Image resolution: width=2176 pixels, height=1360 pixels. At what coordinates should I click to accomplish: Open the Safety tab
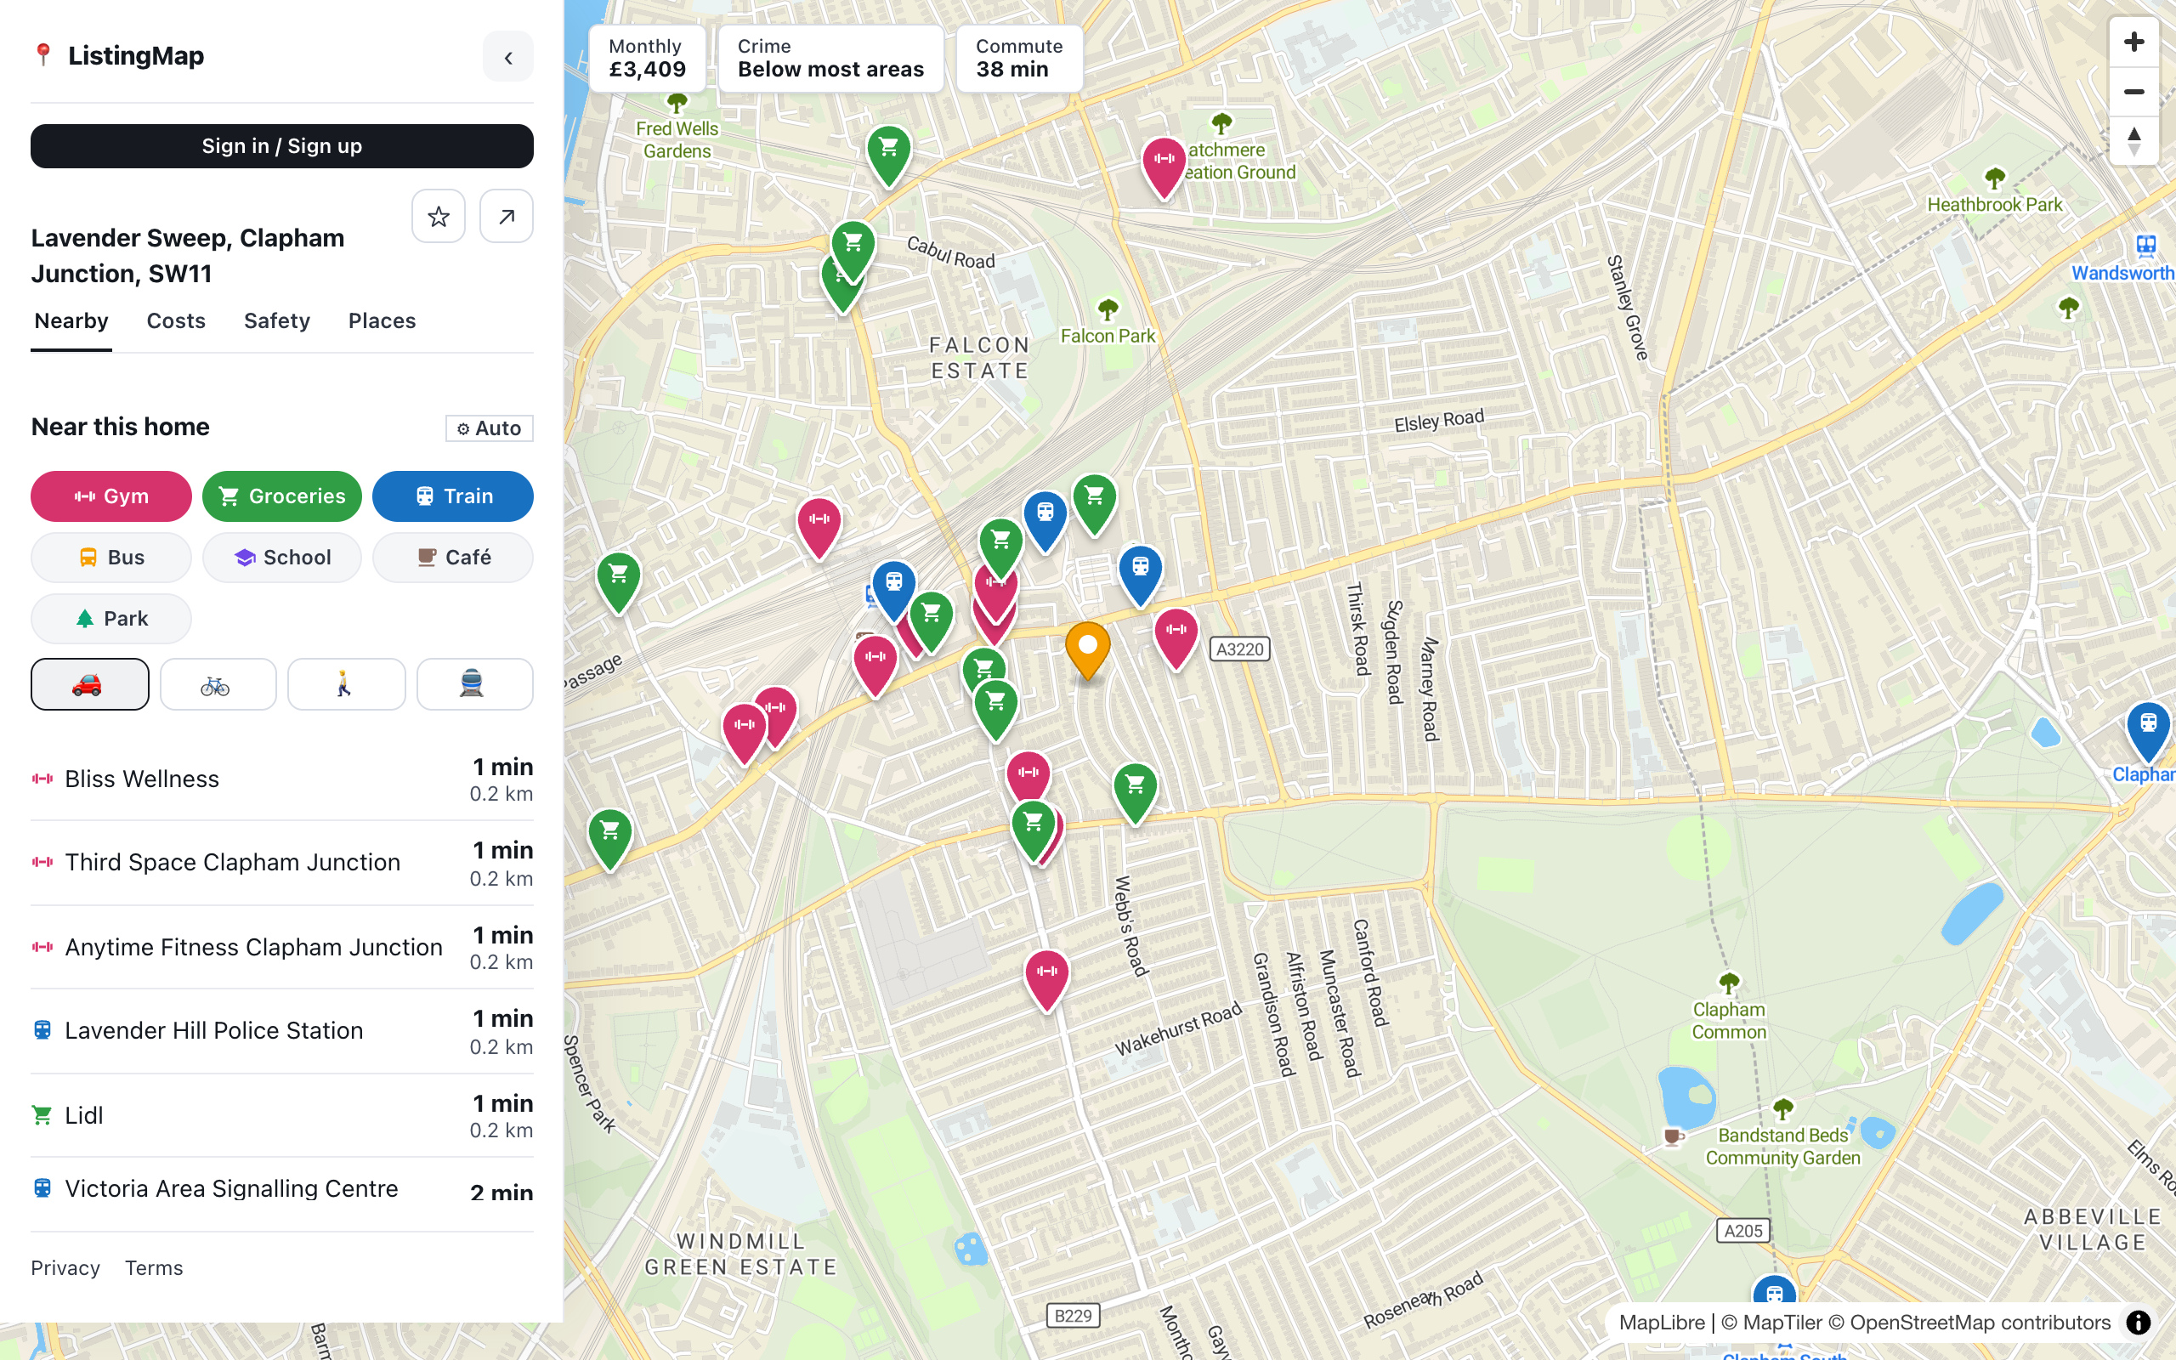click(x=277, y=321)
